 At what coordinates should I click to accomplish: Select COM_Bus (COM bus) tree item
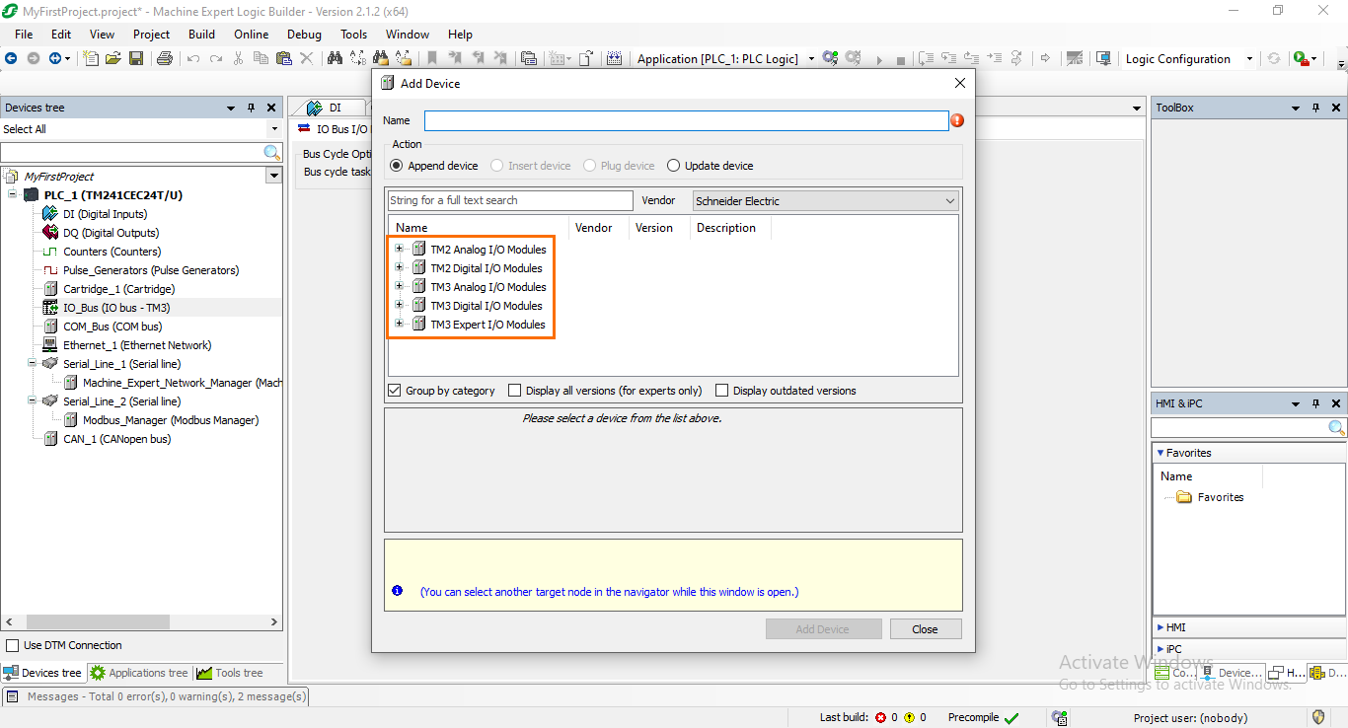[103, 327]
